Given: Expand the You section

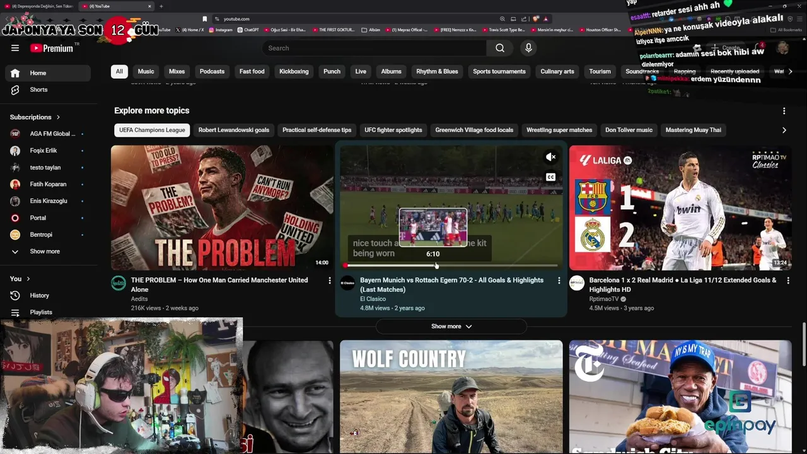Looking at the screenshot, I should click(x=20, y=279).
